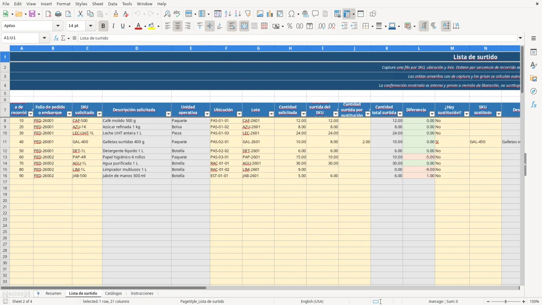542x305 pixels.
Task: Toggle Bold formatting
Action: (103, 26)
